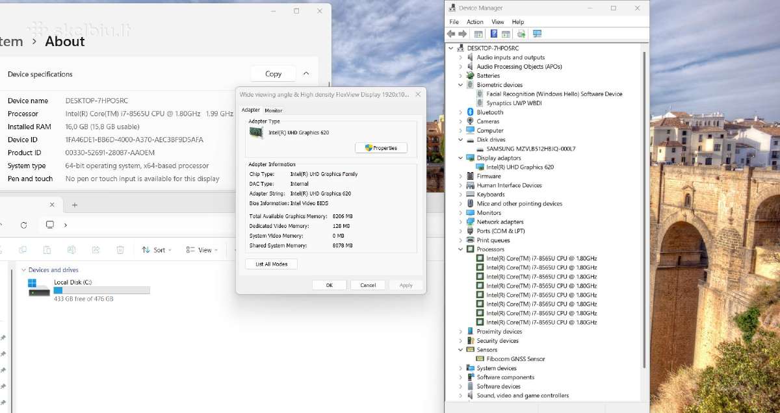The width and height of the screenshot is (780, 413).
Task: Click the About breadcrumb heading in Settings
Action: pyautogui.click(x=65, y=42)
